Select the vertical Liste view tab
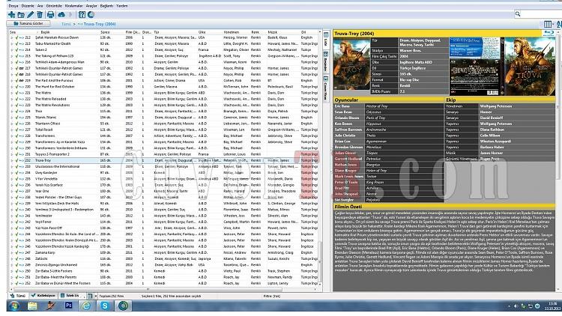This screenshot has width=562, height=316. coord(326,39)
